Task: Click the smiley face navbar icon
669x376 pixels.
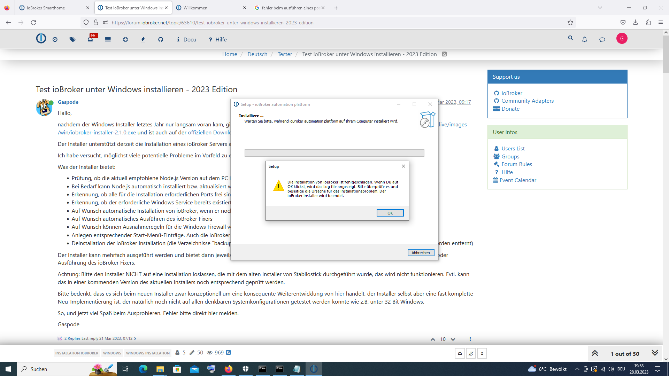Action: [125, 40]
